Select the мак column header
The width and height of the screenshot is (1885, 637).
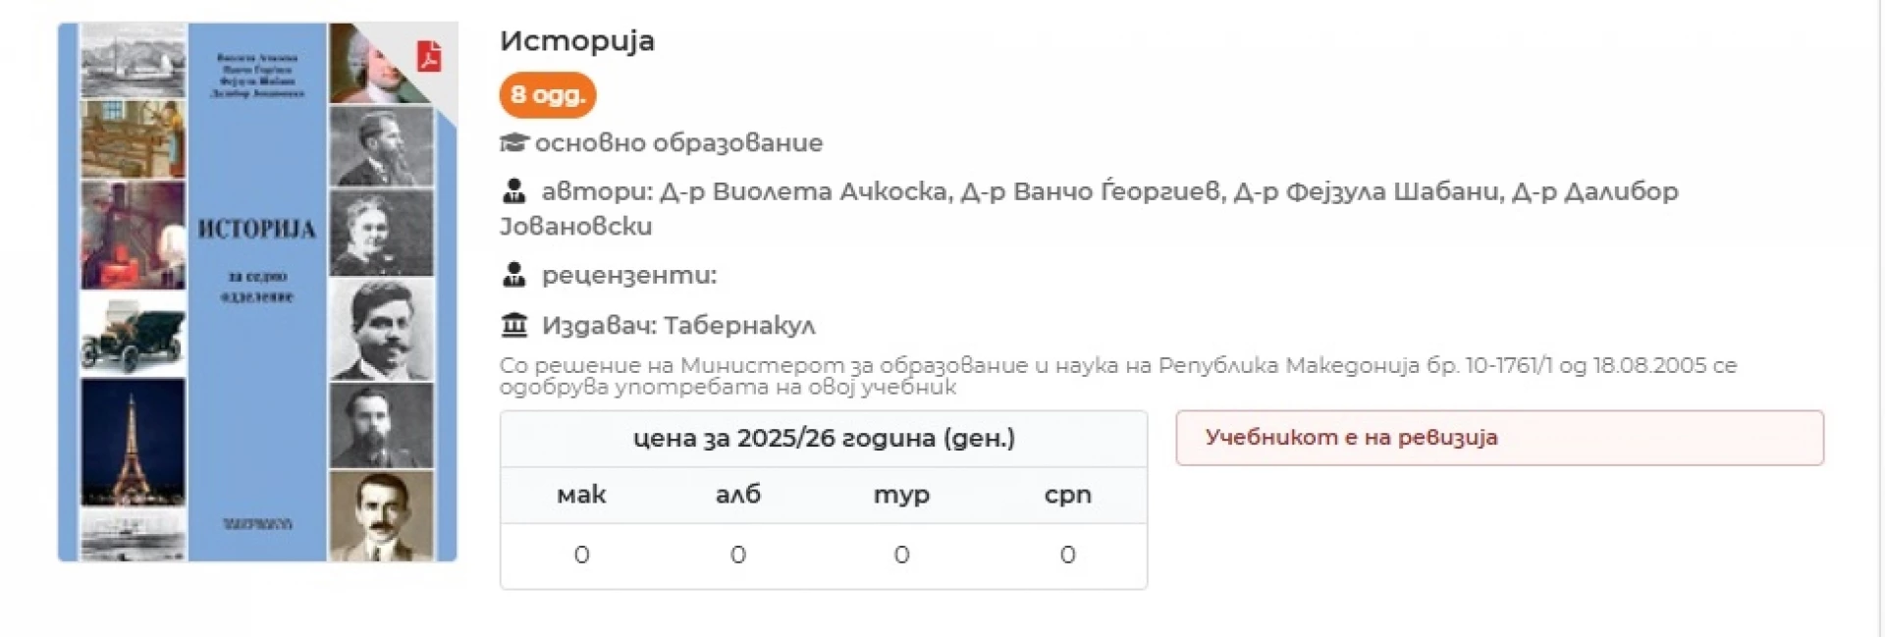click(x=581, y=495)
